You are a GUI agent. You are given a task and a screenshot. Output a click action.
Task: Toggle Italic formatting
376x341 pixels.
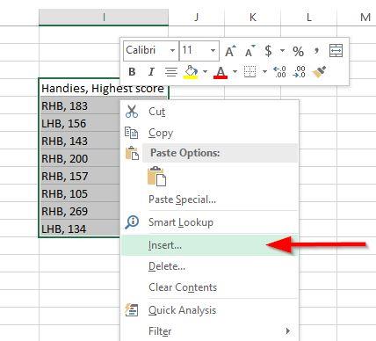click(x=151, y=72)
